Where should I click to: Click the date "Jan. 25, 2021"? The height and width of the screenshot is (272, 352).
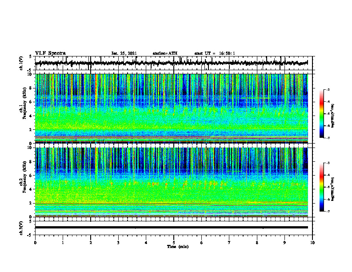(124, 53)
